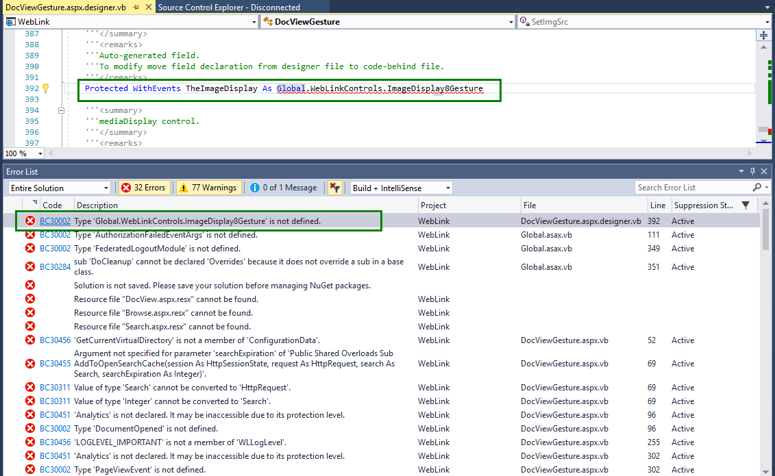This screenshot has height=476, width=775.
Task: Toggle the 0 of 1 Message filter
Action: pos(284,188)
